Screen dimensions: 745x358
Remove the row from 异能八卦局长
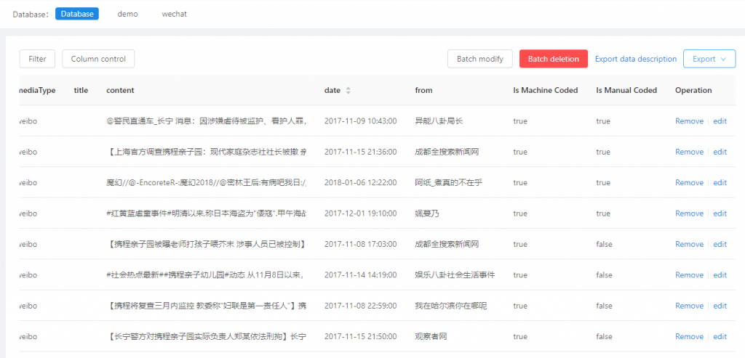[x=689, y=121]
